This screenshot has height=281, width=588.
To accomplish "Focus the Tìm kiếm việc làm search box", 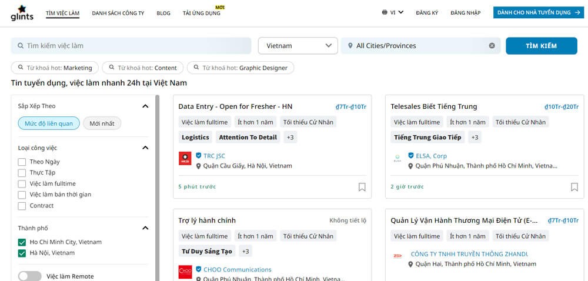I will (131, 46).
